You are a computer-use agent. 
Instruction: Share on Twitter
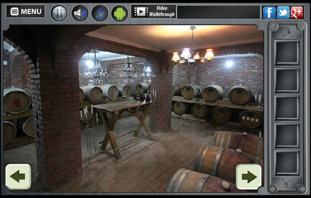coord(283,12)
